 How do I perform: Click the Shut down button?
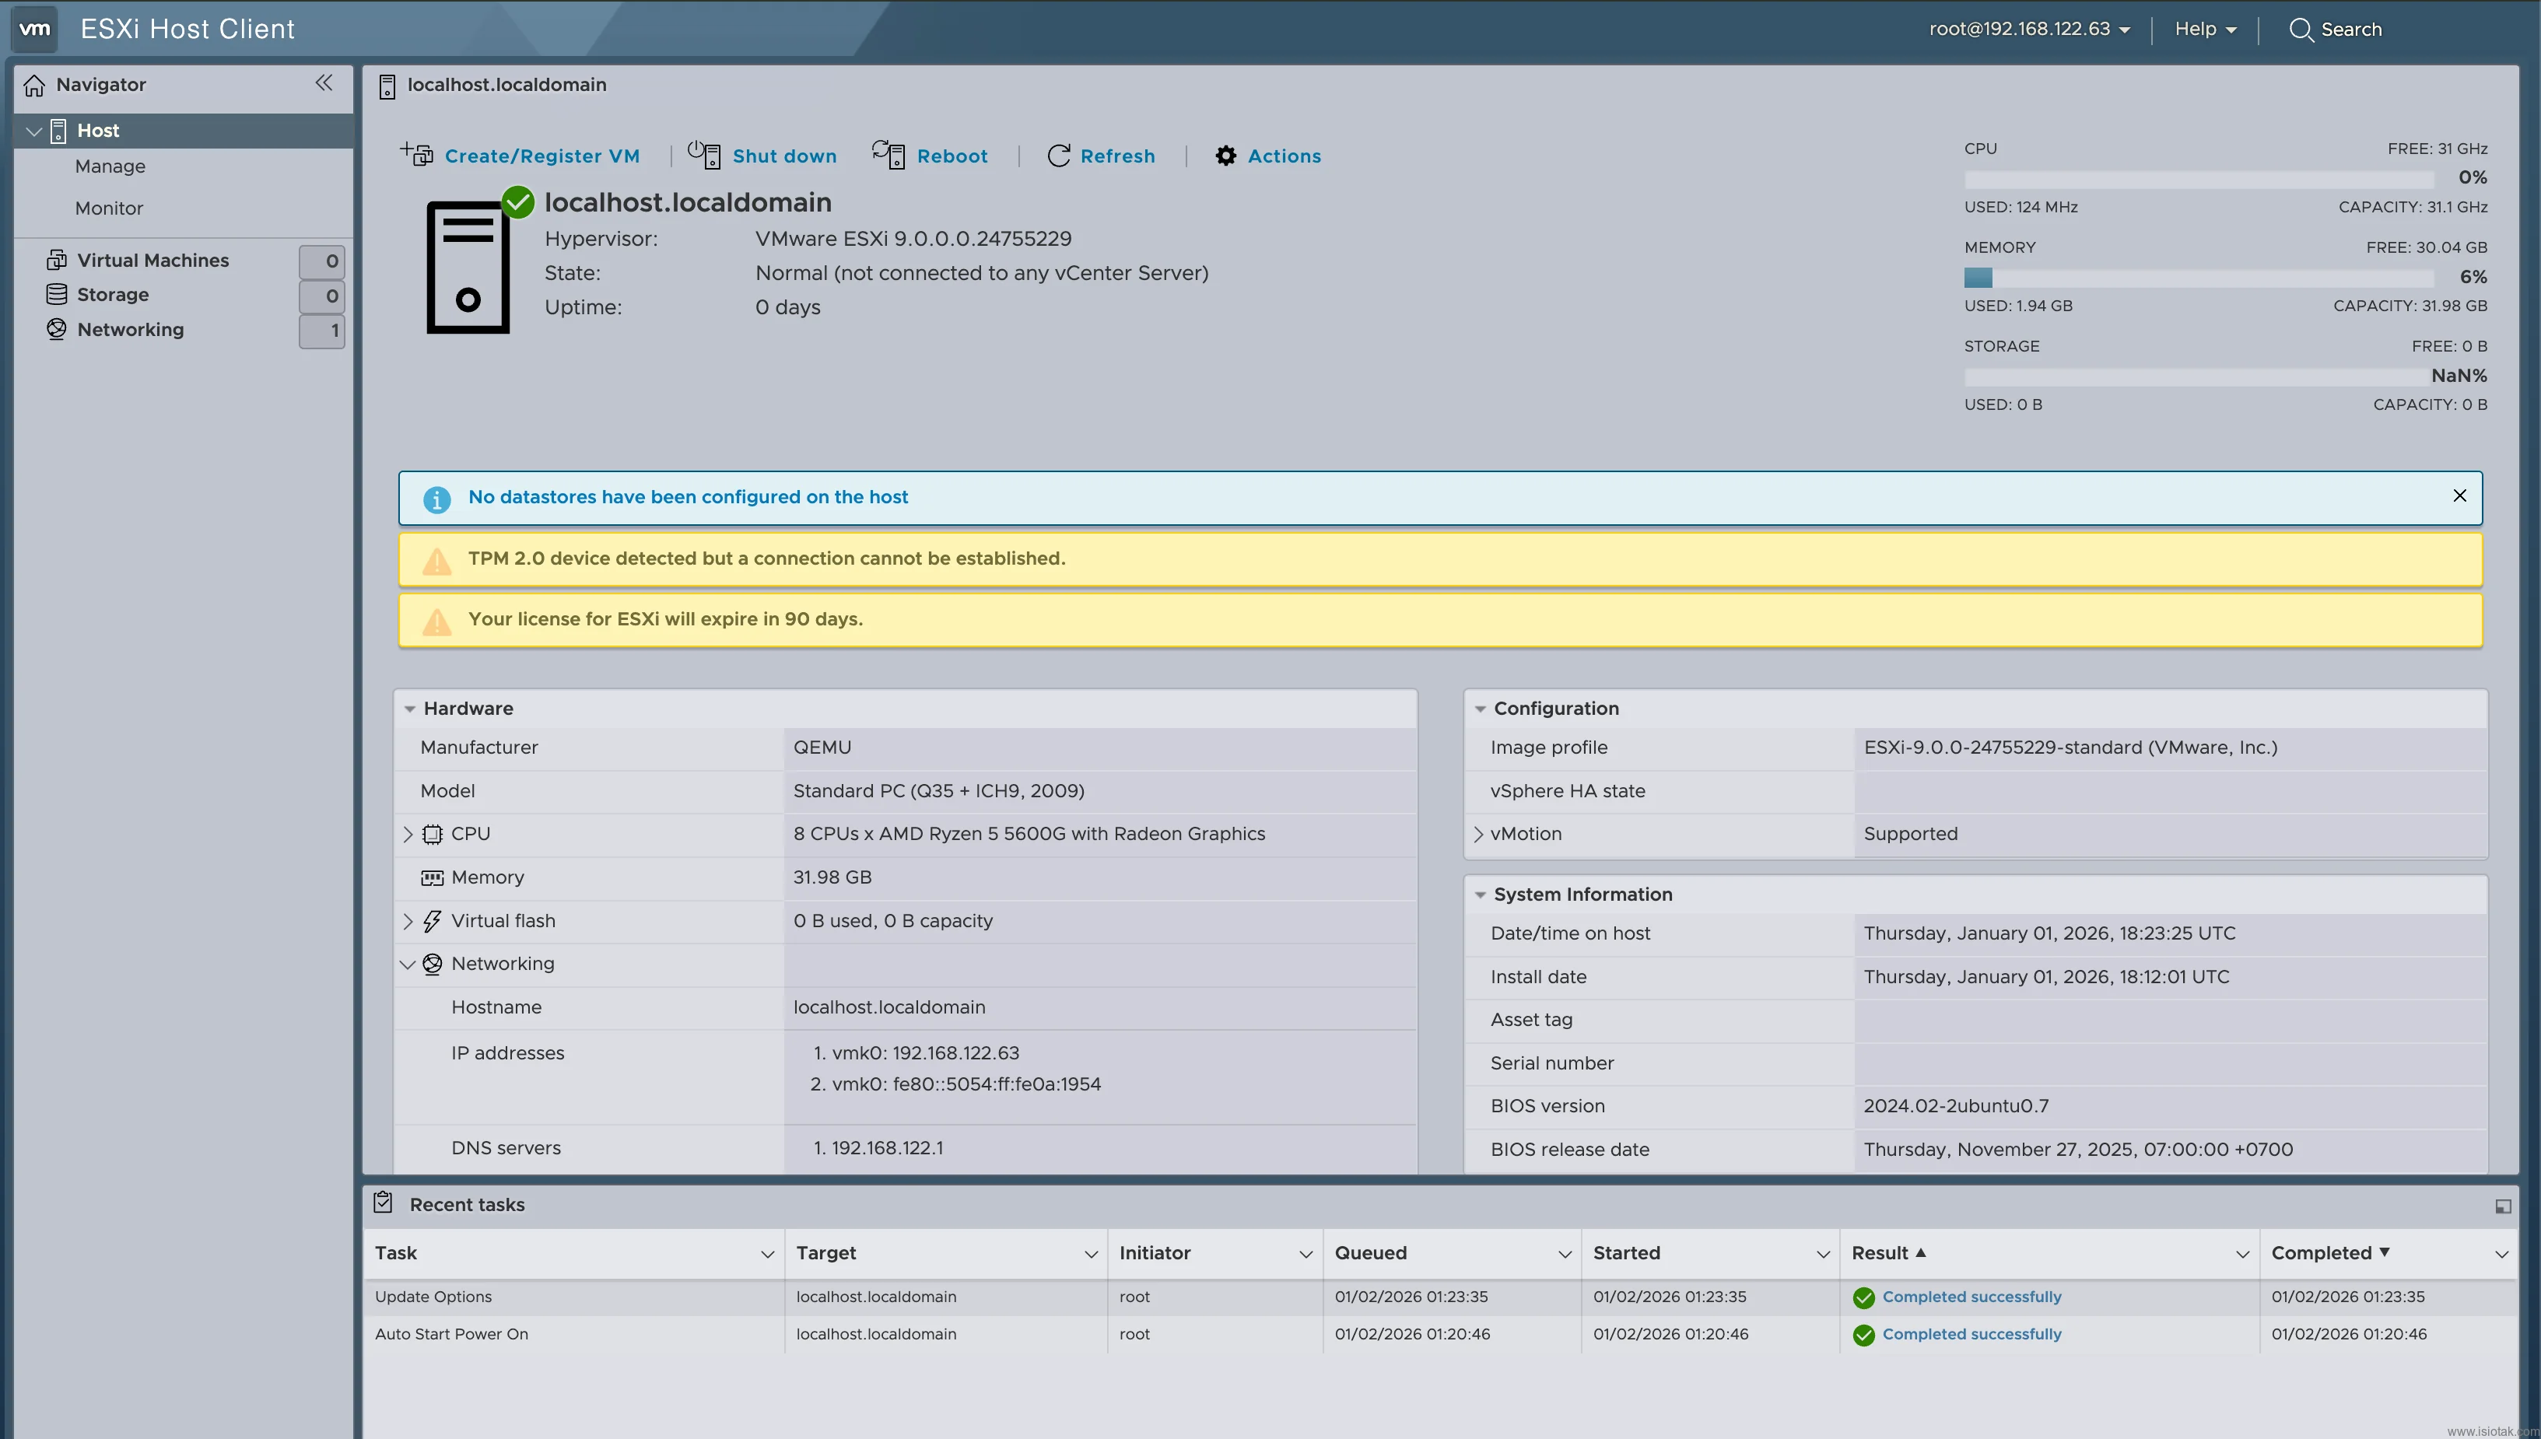762,155
